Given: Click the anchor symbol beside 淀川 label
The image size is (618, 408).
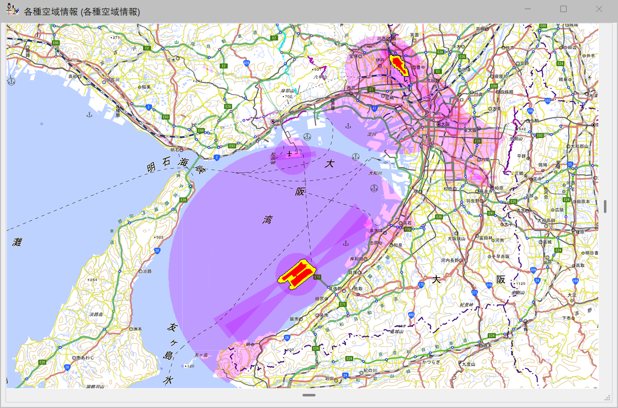Looking at the screenshot, I should (347, 125).
